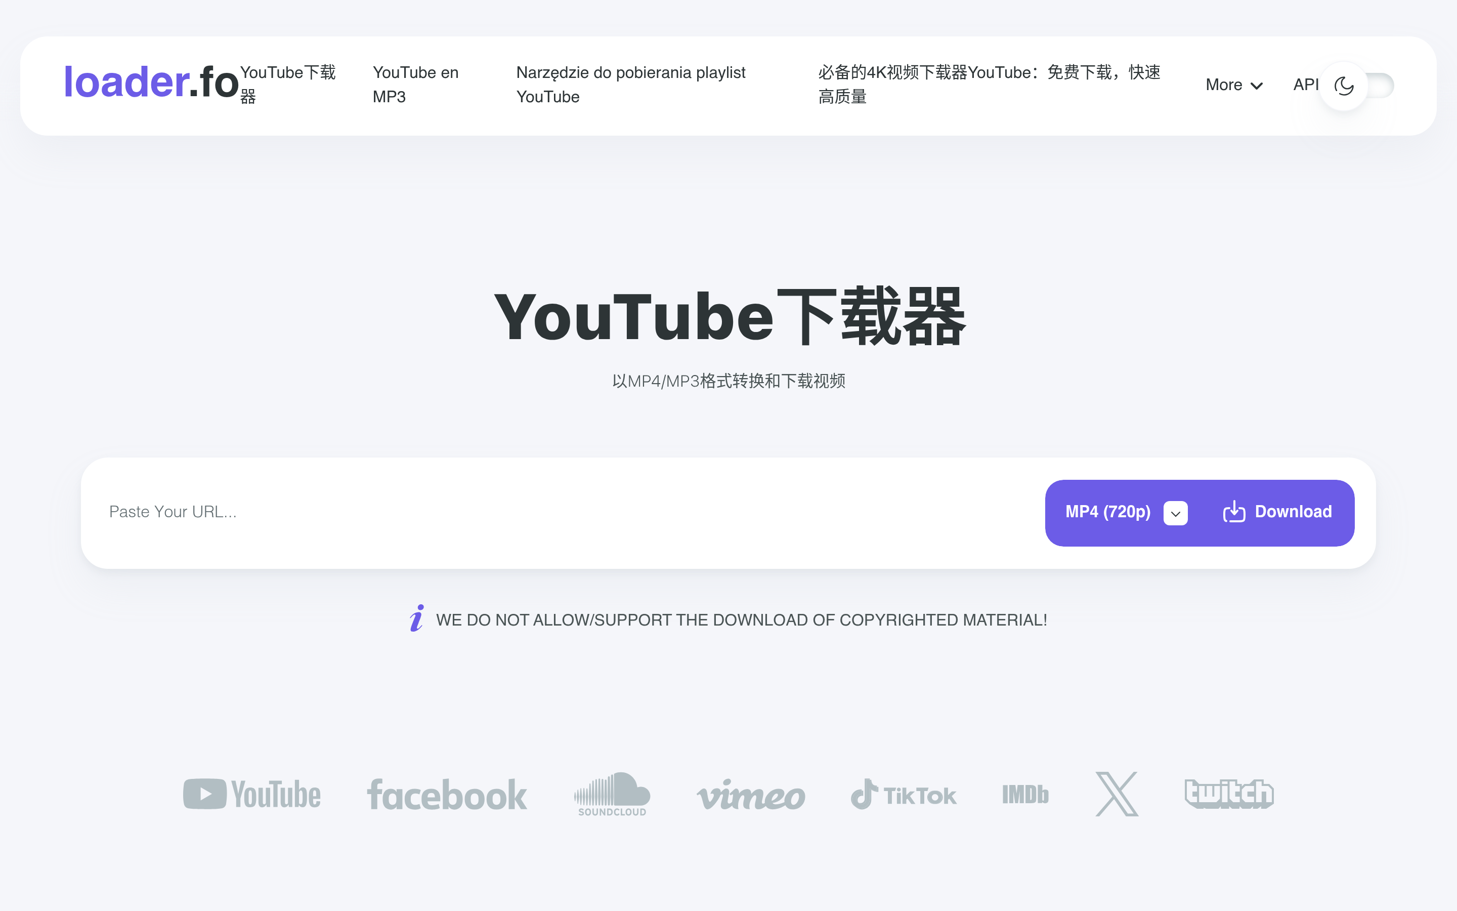Open the MP4 (720p) format dropdown
The image size is (1457, 911).
tap(1126, 513)
